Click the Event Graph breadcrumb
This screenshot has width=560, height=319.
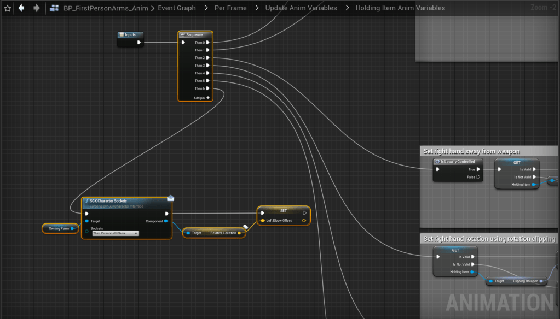(178, 8)
